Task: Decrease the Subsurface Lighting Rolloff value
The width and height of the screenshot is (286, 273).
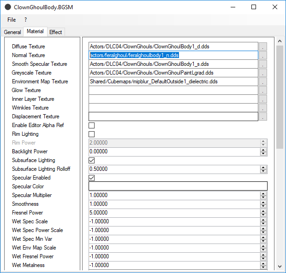Action: point(263,171)
